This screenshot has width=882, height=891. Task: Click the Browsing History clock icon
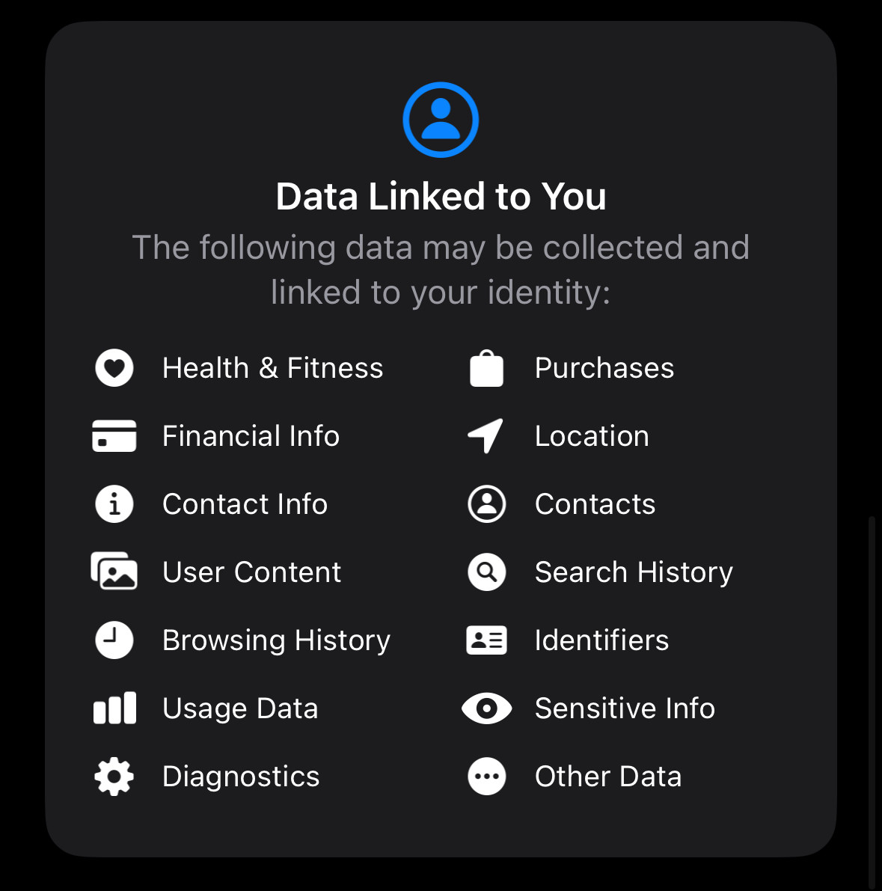pos(114,640)
